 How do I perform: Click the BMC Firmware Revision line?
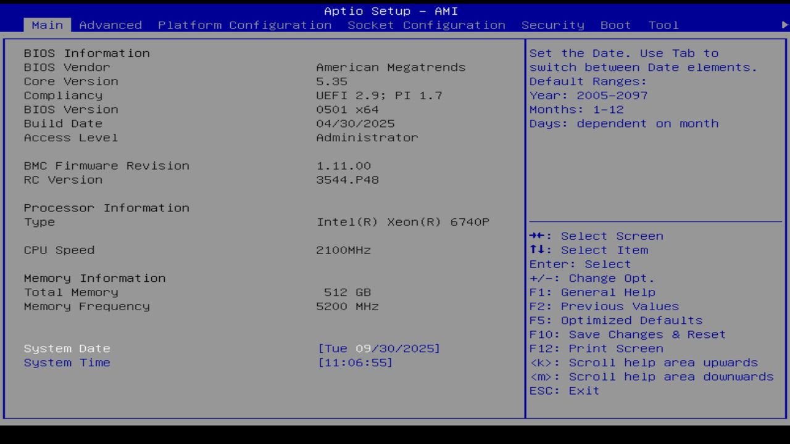click(x=106, y=165)
